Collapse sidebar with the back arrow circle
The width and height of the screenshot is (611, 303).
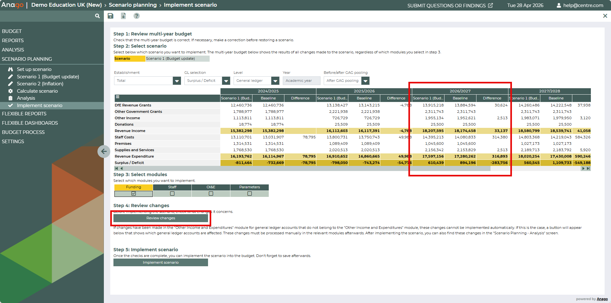pos(104,151)
